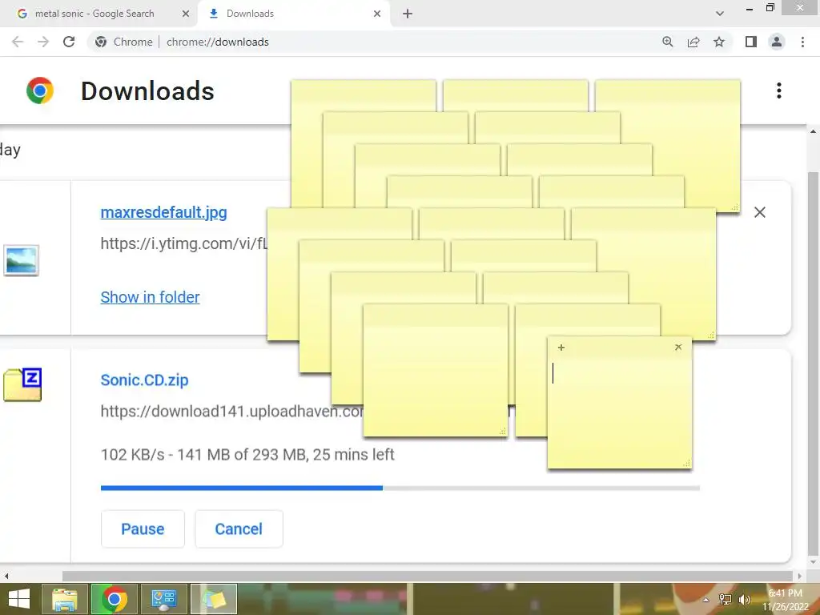Open the Chrome profile avatar menu
Viewport: 820px width, 615px height.
point(777,42)
